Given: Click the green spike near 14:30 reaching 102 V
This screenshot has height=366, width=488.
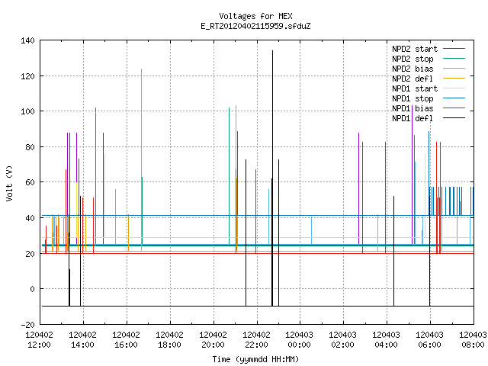Looking at the screenshot, I should [x=95, y=176].
